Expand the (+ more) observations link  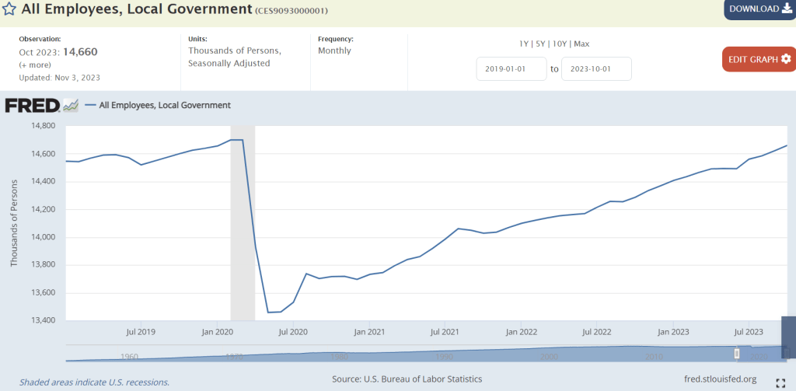click(33, 65)
